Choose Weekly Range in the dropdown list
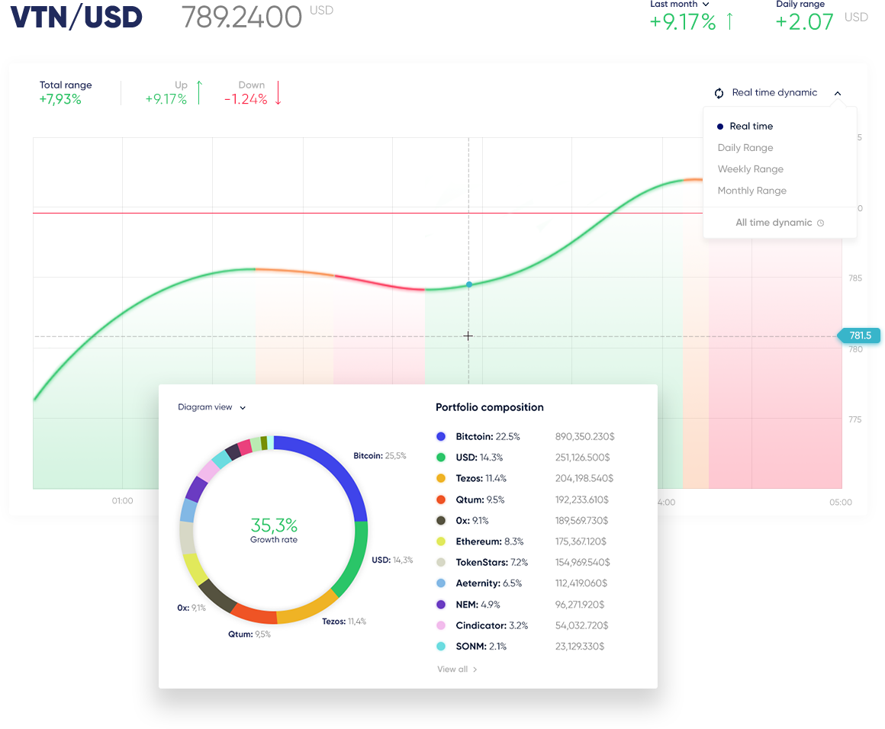Viewport: 885px width, 729px height. pyautogui.click(x=750, y=169)
